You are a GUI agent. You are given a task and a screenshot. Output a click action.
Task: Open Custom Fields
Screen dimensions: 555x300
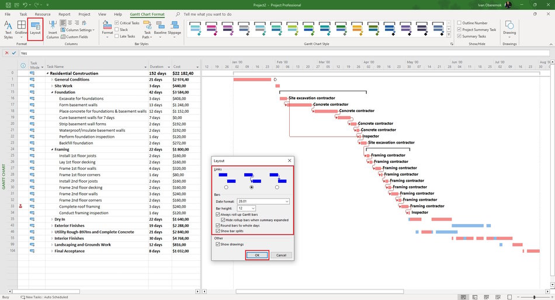tap(74, 37)
